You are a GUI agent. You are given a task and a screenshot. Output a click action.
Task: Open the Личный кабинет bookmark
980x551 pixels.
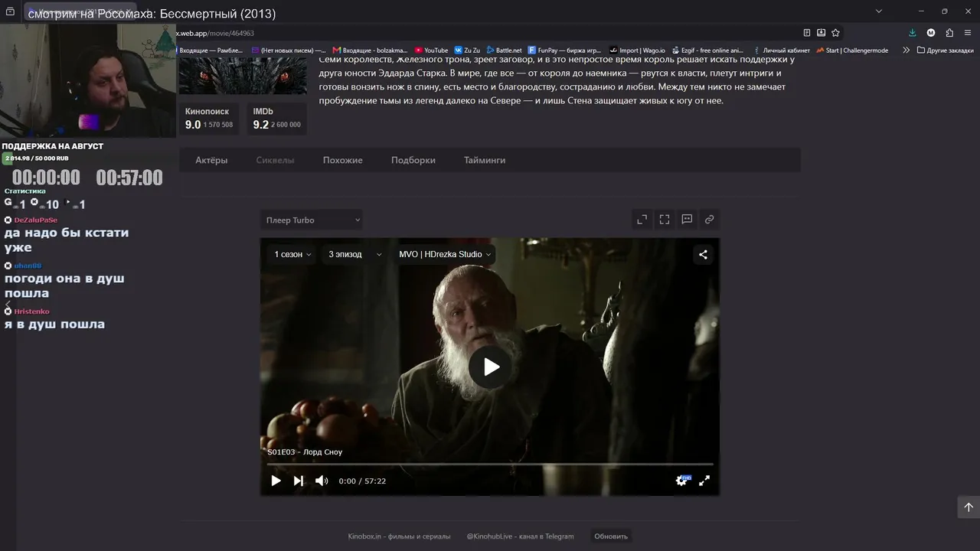click(781, 51)
